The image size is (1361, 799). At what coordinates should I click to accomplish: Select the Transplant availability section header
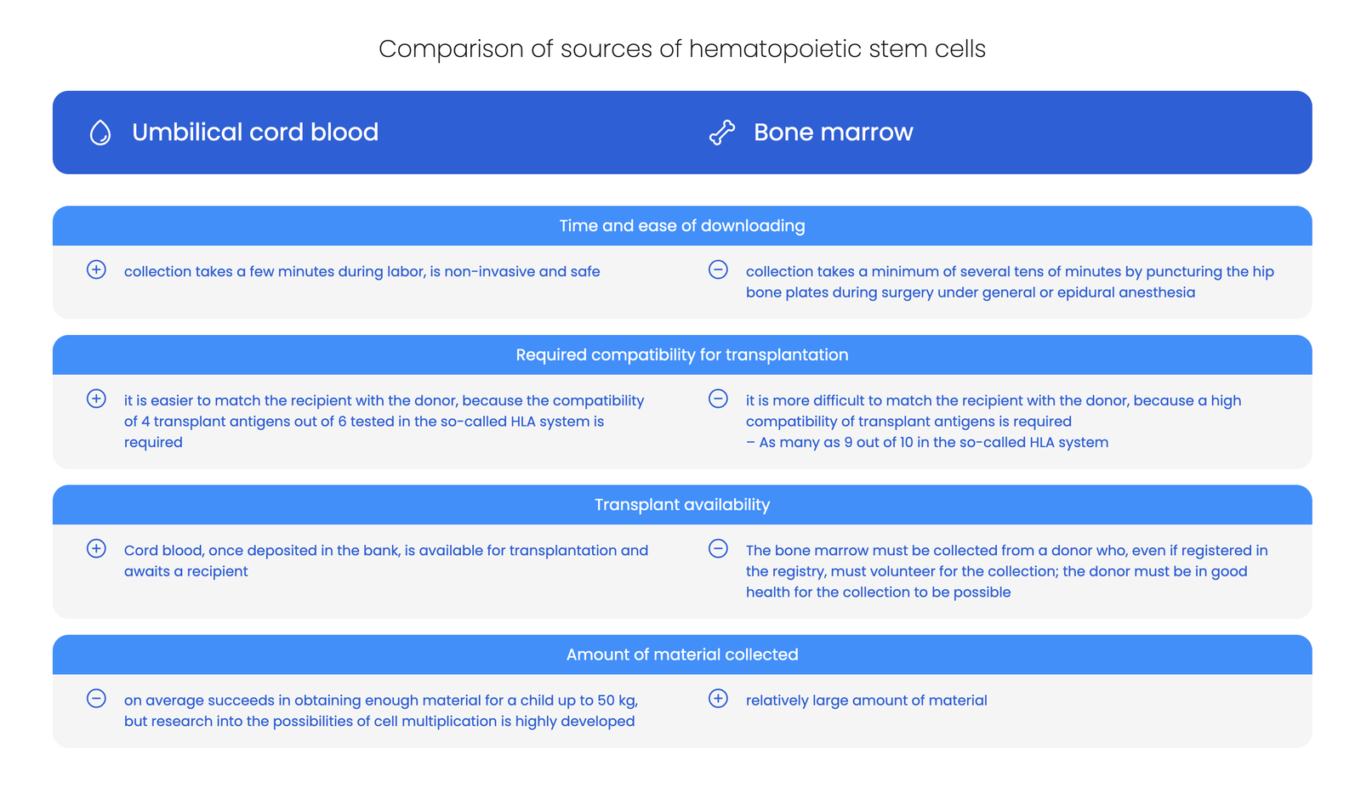pos(682,505)
